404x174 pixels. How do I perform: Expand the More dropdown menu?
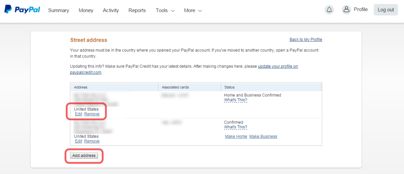tap(193, 10)
